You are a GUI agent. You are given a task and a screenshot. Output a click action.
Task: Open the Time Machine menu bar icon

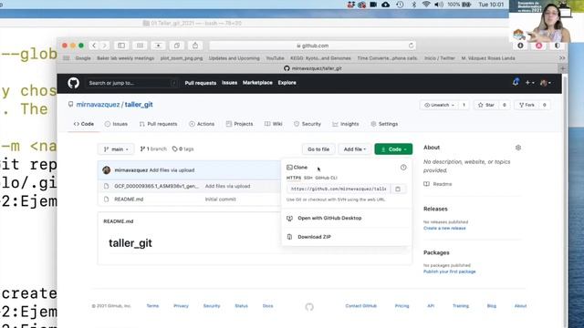(x=400, y=5)
